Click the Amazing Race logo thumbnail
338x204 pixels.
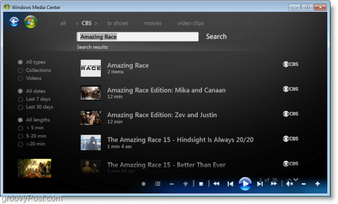tap(91, 68)
